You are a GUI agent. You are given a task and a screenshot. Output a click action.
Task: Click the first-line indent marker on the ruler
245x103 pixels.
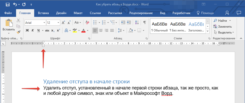pyautogui.click(x=43, y=42)
